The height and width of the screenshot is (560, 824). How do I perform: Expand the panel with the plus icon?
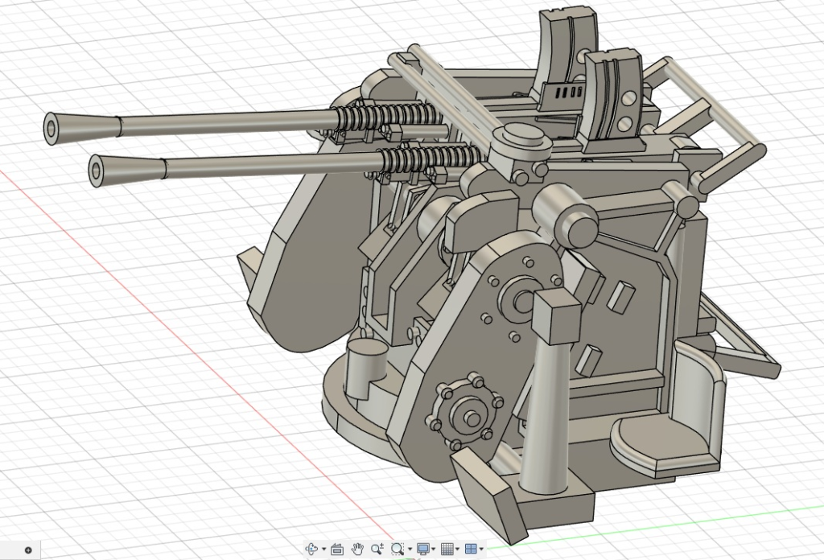click(x=28, y=550)
